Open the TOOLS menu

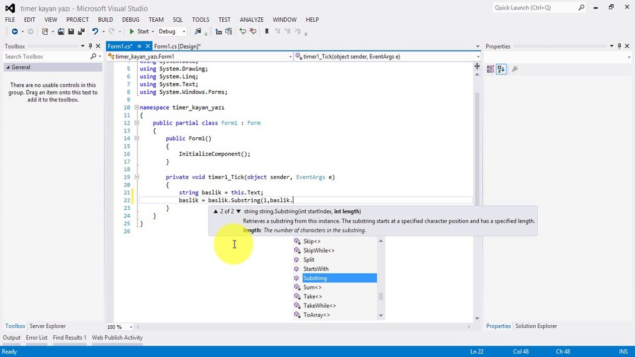200,20
